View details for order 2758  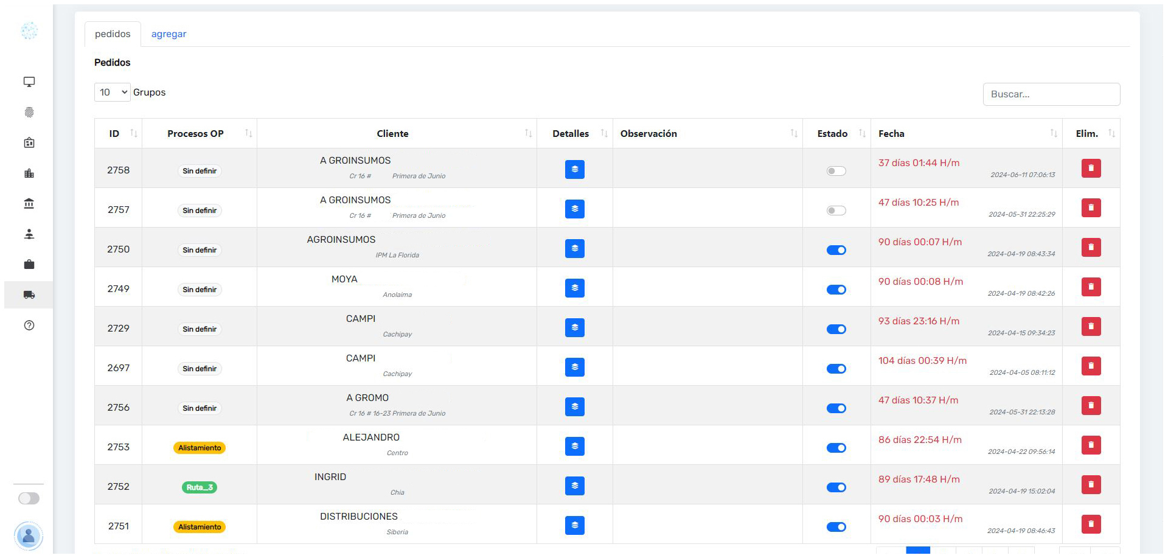click(x=574, y=169)
